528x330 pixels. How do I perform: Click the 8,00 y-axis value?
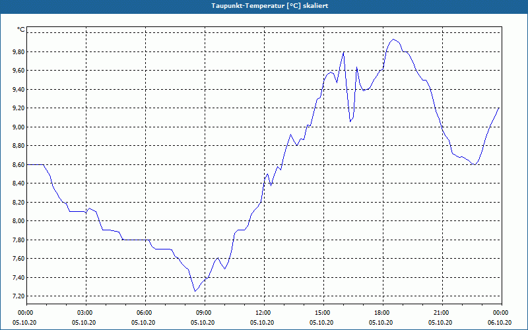click(x=18, y=221)
